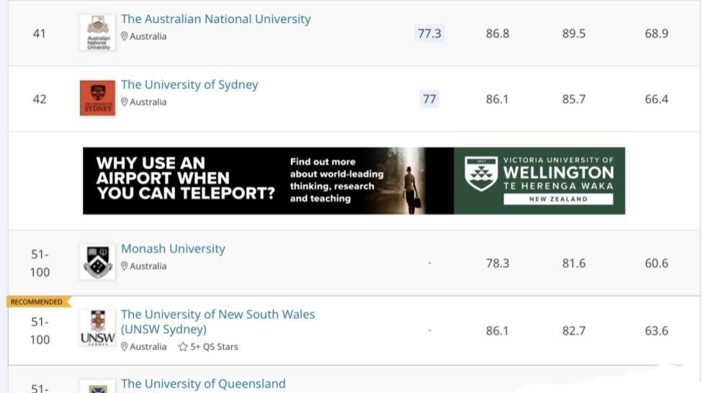Click the Australian National University logo

[x=98, y=32]
